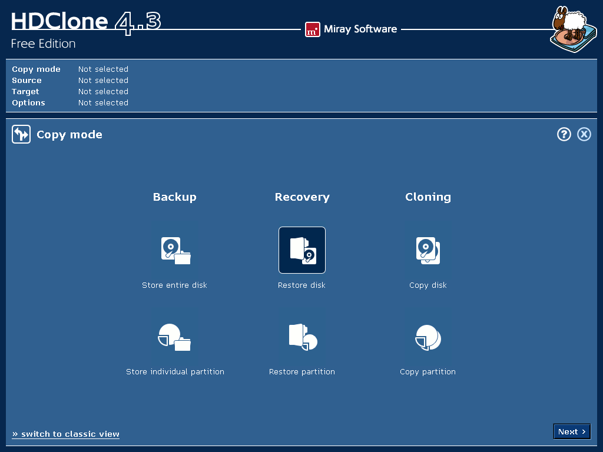Image resolution: width=603 pixels, height=452 pixels.
Task: Click the Target status row label
Action: (25, 91)
